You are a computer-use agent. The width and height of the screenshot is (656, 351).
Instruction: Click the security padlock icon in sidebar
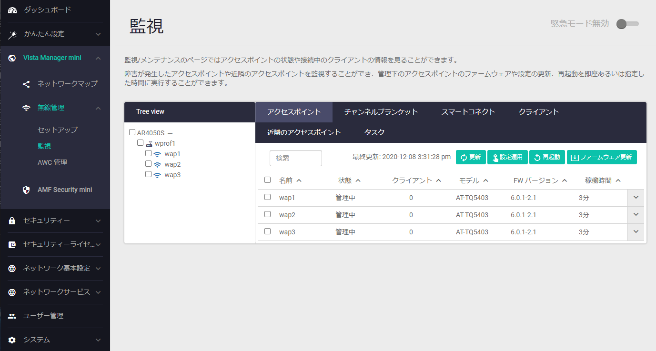(x=12, y=221)
